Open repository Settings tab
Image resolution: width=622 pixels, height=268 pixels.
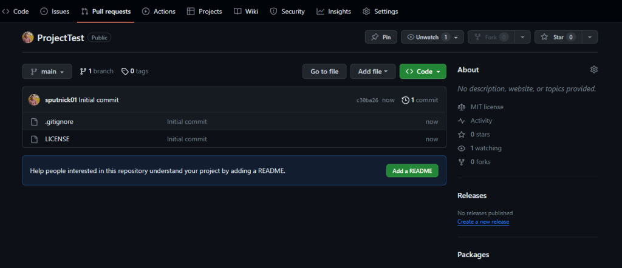pyautogui.click(x=380, y=12)
